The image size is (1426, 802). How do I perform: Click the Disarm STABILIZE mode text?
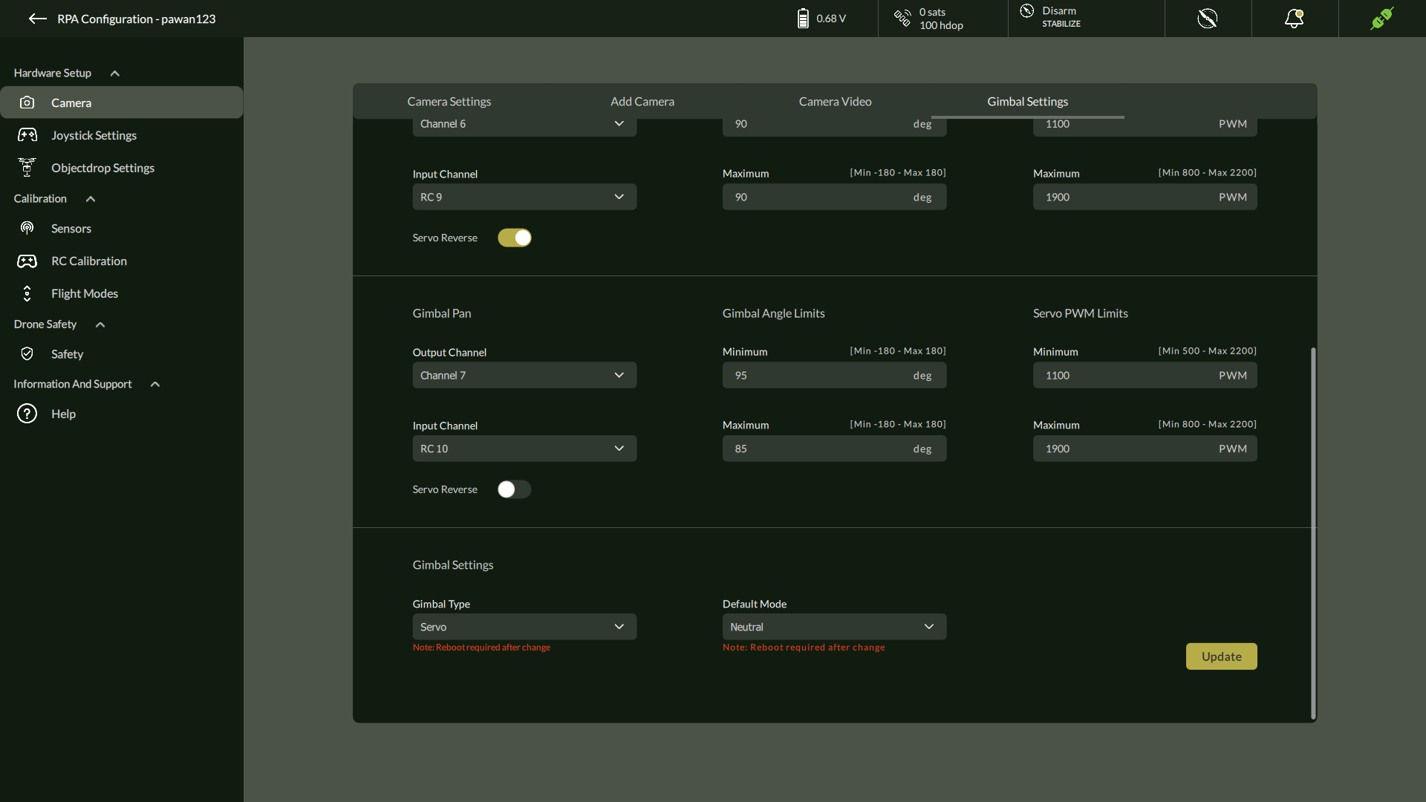tap(1061, 17)
